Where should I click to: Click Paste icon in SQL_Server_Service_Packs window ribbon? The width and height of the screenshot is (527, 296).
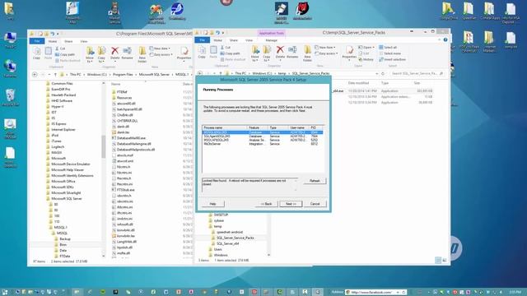[x=213, y=50]
